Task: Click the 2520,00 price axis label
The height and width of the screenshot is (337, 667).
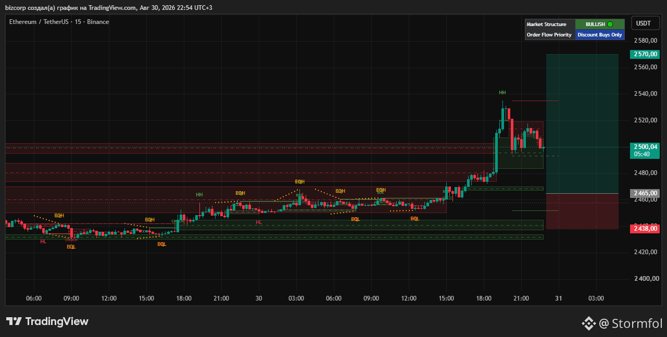Action: 646,120
